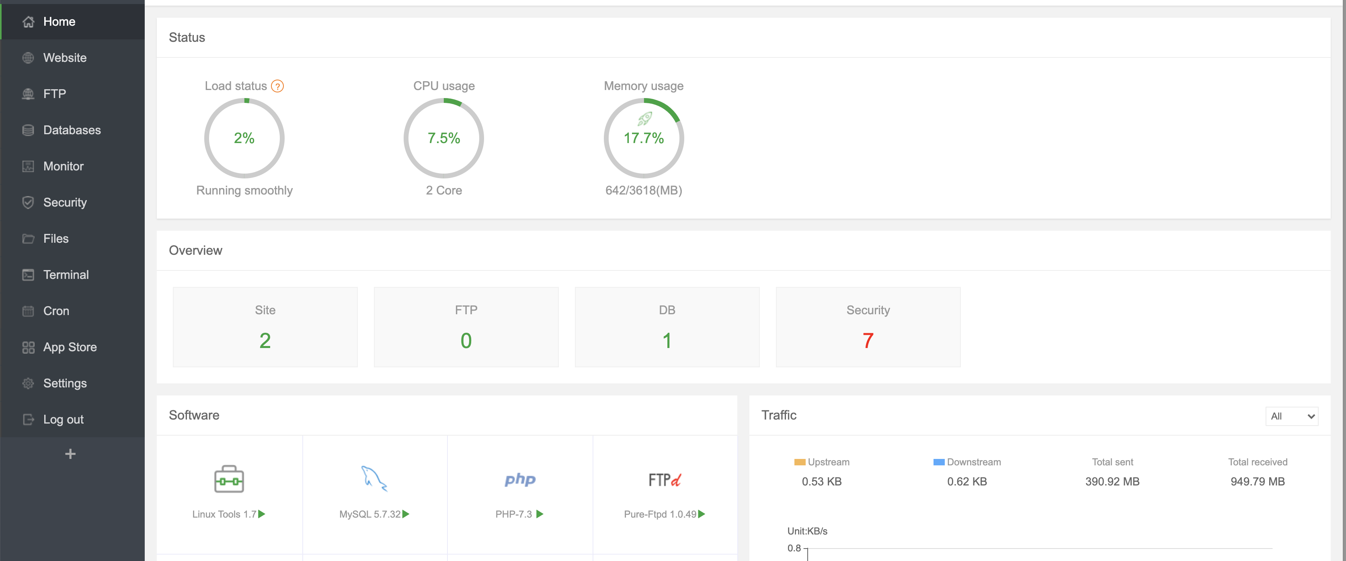1346x561 pixels.
Task: Click the DB overview card showing 1
Action: click(x=667, y=327)
